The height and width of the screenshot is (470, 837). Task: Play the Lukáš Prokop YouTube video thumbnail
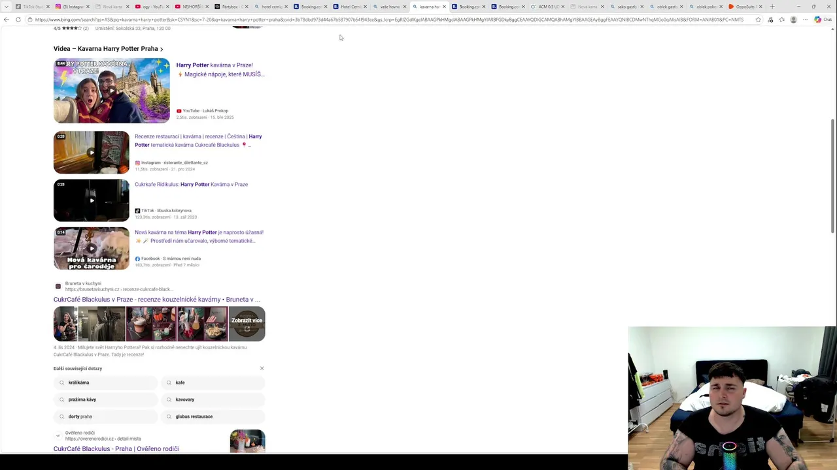pos(112,91)
